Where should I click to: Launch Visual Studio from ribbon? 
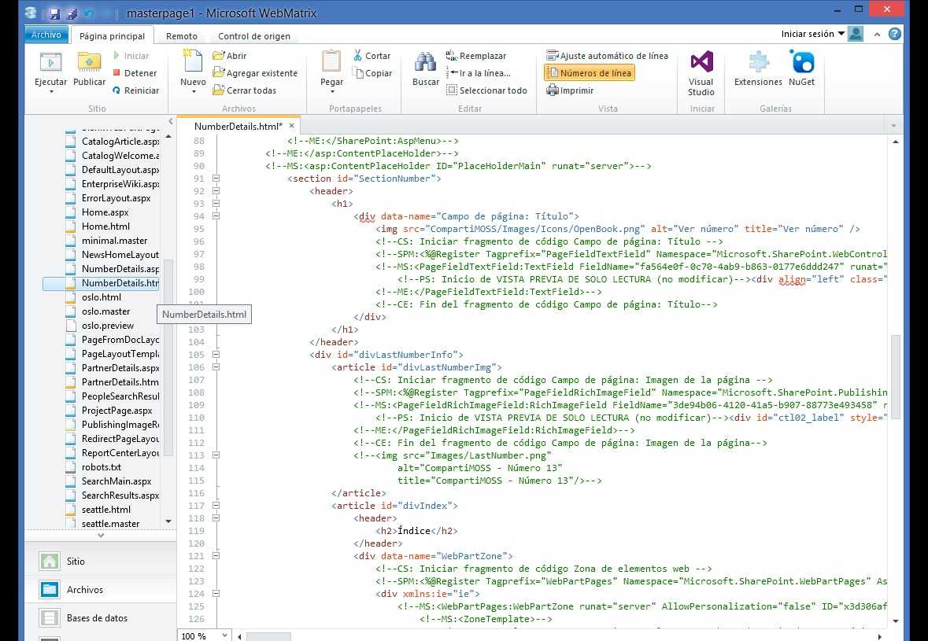[701, 72]
